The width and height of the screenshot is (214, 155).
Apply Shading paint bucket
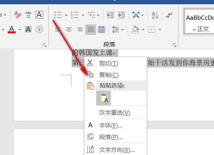coord(135,29)
